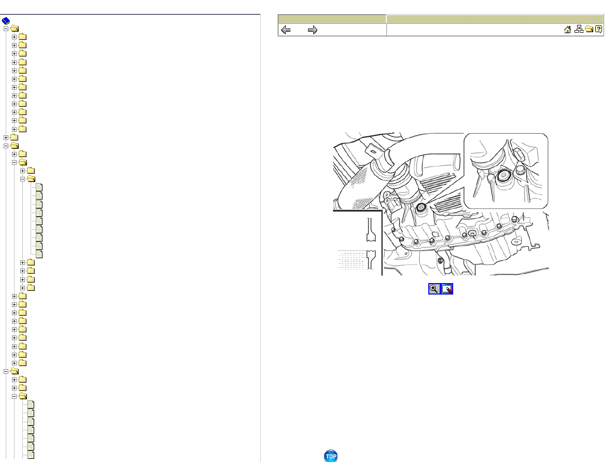This screenshot has width=616, height=476.
Task: Click the blue book root icon
Action: (6, 21)
